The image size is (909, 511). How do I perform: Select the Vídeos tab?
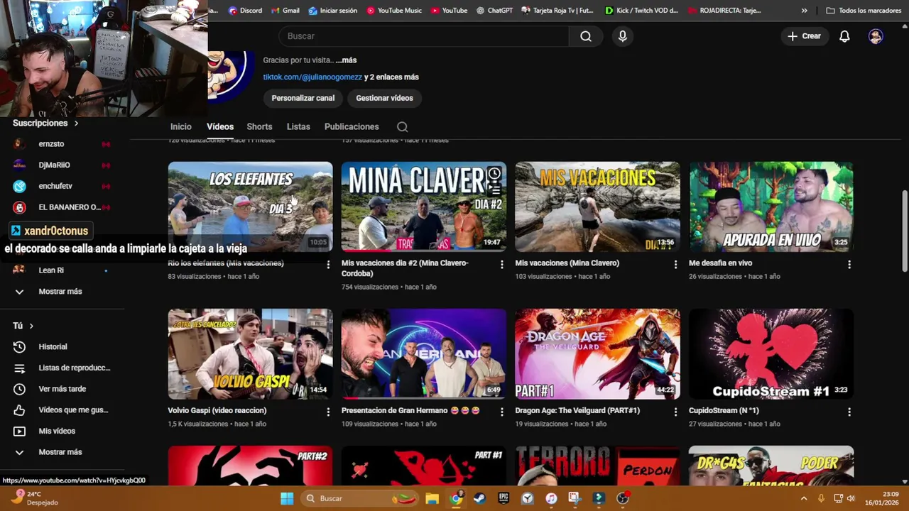220,126
